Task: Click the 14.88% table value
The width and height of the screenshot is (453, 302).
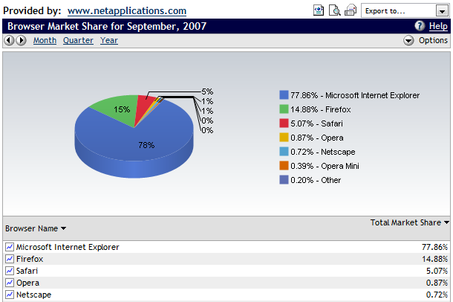Action: click(434, 259)
